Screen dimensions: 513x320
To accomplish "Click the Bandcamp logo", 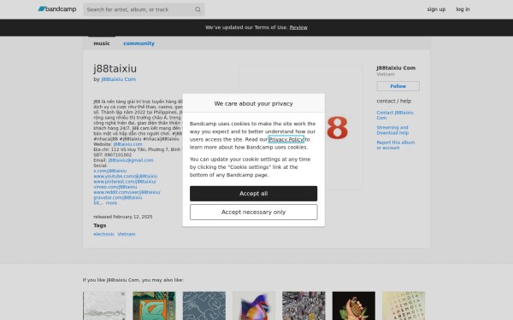I will click(x=57, y=9).
